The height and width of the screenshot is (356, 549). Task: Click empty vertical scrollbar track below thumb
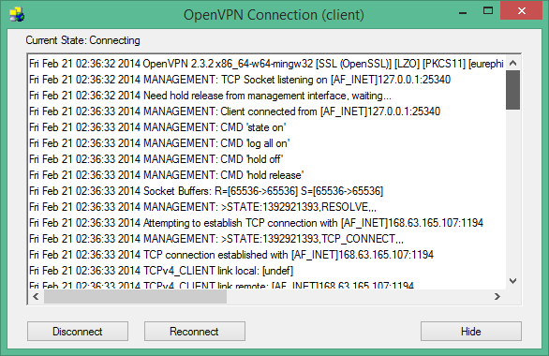[513, 191]
